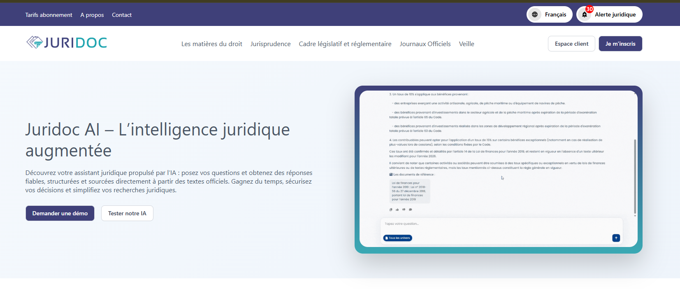This screenshot has height=289, width=680.
Task: Open the Tarifs abonnement page
Action: pyautogui.click(x=49, y=15)
